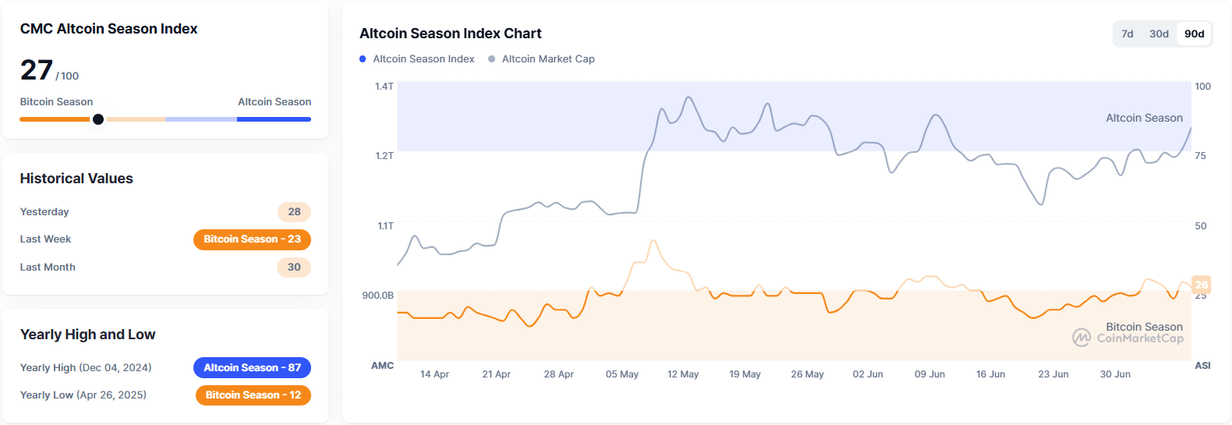The height and width of the screenshot is (425, 1232).
Task: Click the Altcoin Market Cap legend label
Action: [x=548, y=59]
